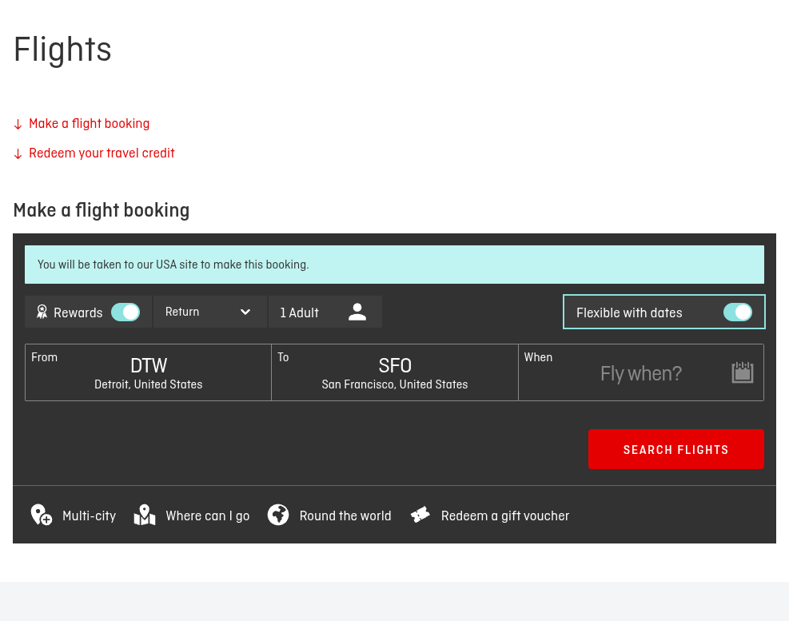
Task: Click the USA site notice banner text
Action: point(173,265)
